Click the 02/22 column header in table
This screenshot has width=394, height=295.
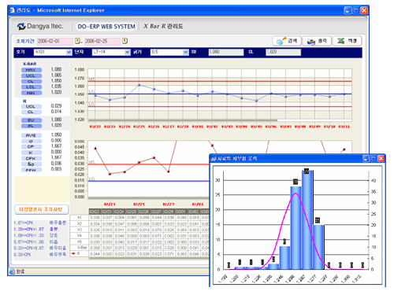(x=95, y=212)
